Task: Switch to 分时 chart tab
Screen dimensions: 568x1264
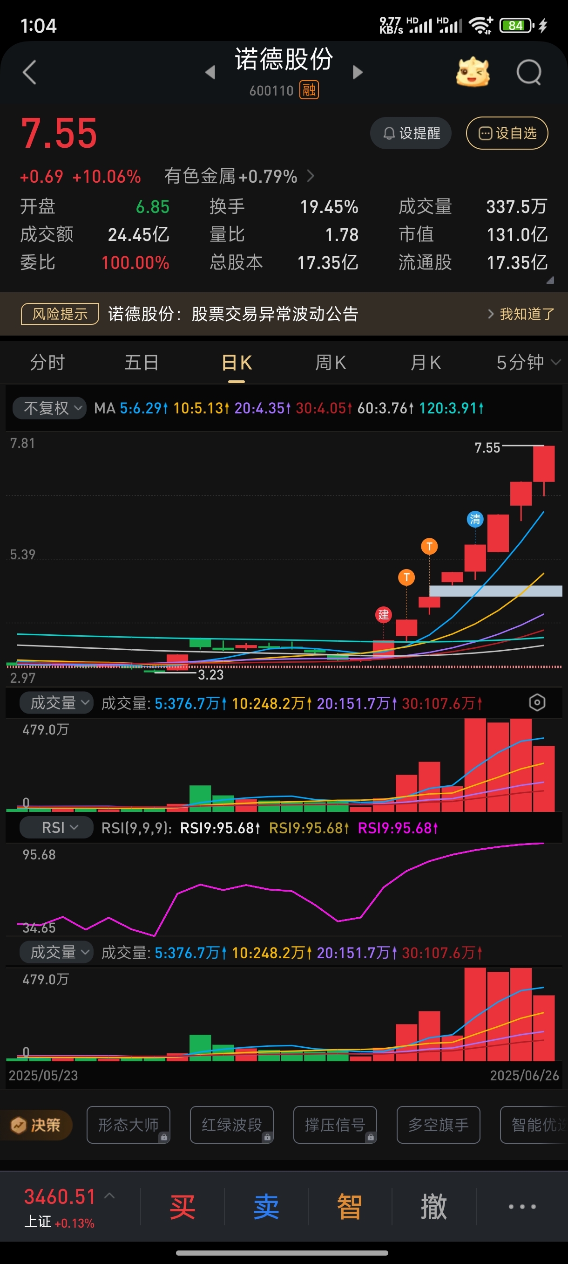Action: pos(47,363)
